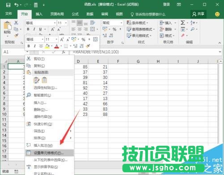Screen dimensions: 224x175
Task: Decrease font size in the ribbon
Action: (x=59, y=29)
